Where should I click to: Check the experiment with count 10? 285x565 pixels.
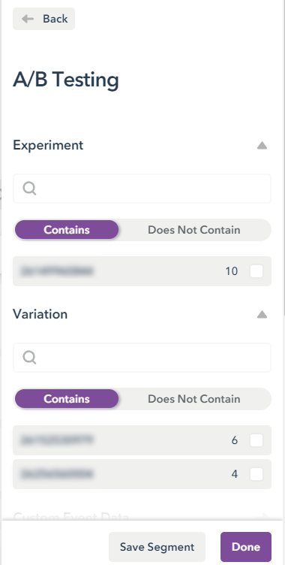coord(256,271)
